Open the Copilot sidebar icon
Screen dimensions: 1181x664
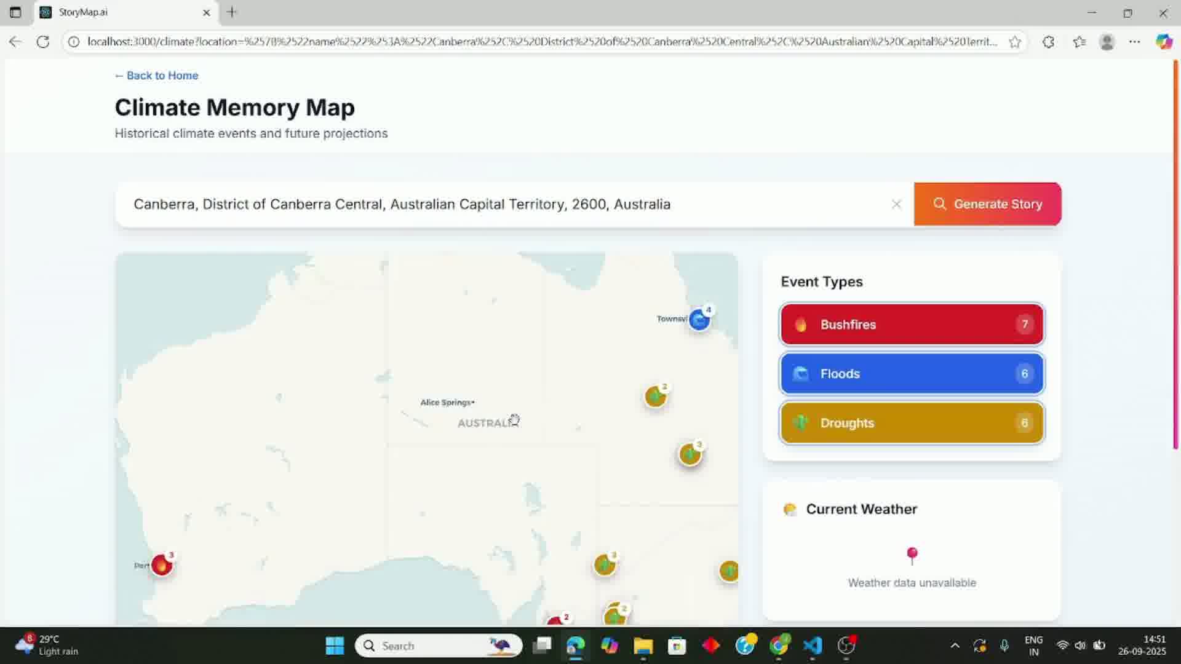1164,42
